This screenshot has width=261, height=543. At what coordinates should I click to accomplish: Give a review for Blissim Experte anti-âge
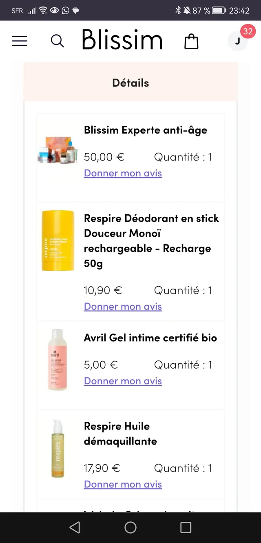pos(123,173)
